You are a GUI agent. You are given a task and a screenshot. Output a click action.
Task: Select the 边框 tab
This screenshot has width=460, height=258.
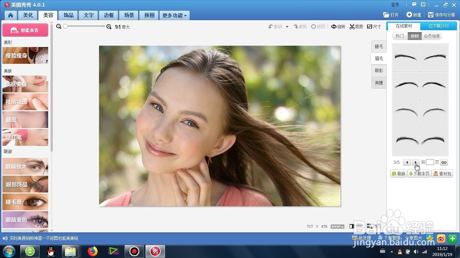[x=109, y=15]
